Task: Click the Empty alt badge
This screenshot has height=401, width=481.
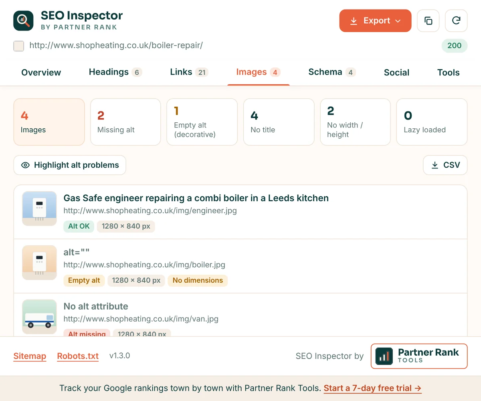Action: coord(84,280)
